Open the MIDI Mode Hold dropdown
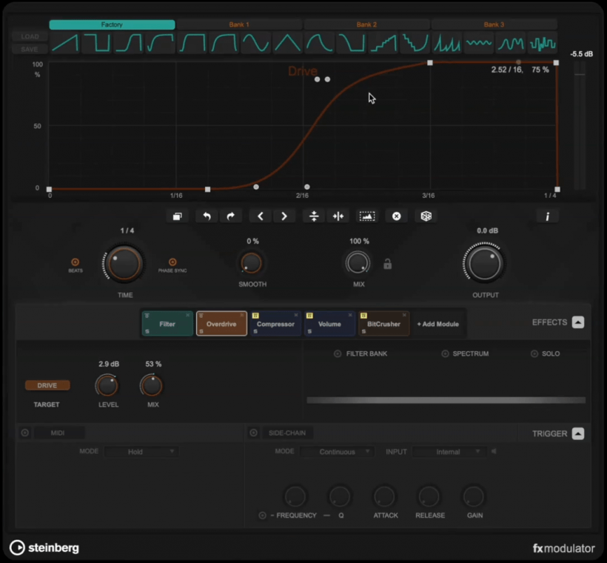Image resolution: width=607 pixels, height=563 pixels. pyautogui.click(x=141, y=451)
